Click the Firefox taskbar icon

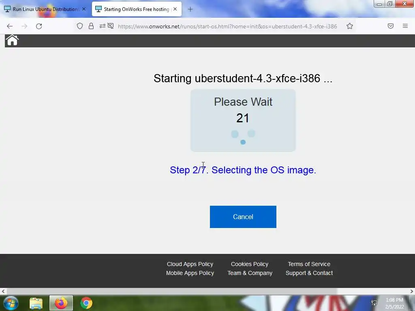pos(61,303)
